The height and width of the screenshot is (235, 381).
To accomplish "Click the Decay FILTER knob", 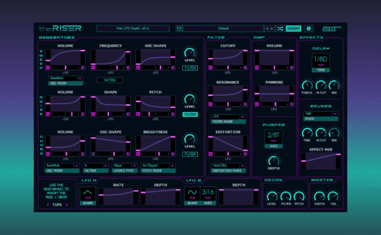I will coord(286,197).
